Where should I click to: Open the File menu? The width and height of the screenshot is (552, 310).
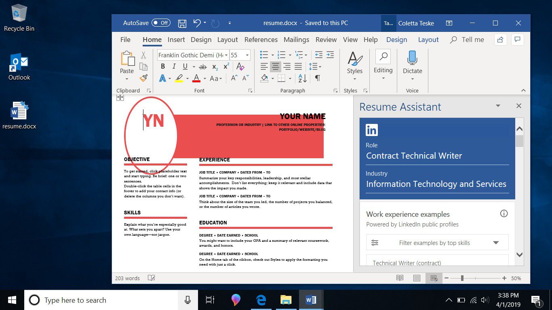tap(125, 40)
